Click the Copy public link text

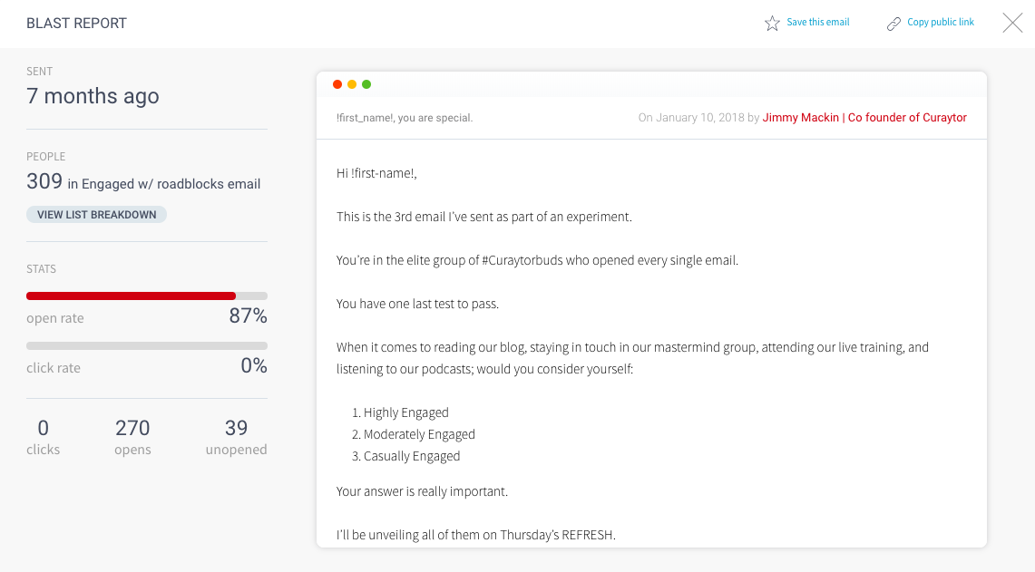pos(941,23)
